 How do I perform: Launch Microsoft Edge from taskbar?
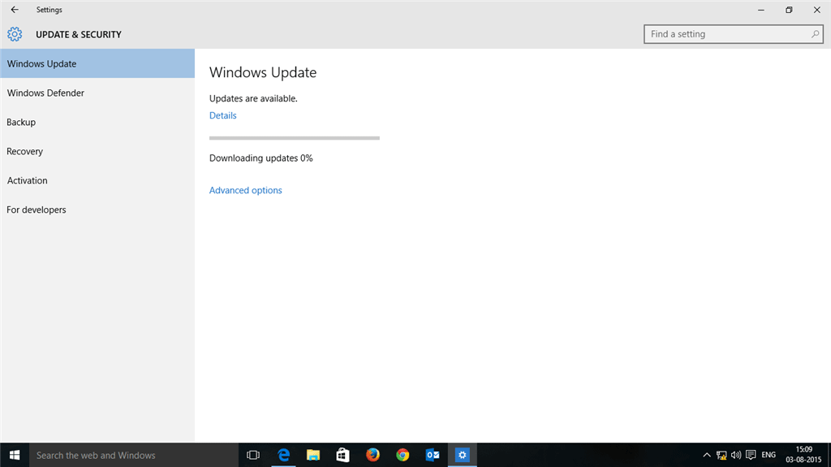click(x=283, y=456)
